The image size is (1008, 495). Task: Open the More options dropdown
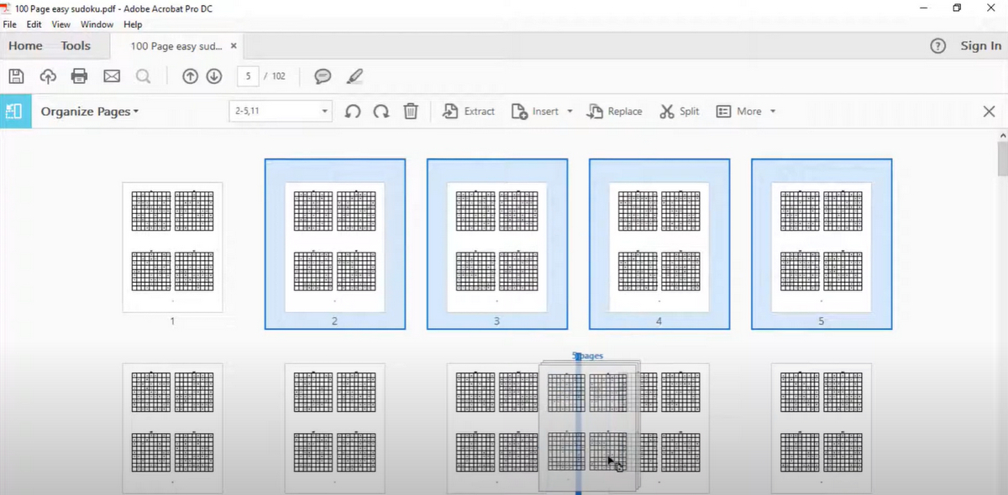(x=745, y=111)
